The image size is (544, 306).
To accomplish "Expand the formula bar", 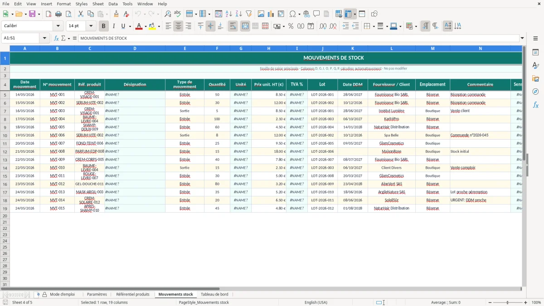I will tap(522, 38).
